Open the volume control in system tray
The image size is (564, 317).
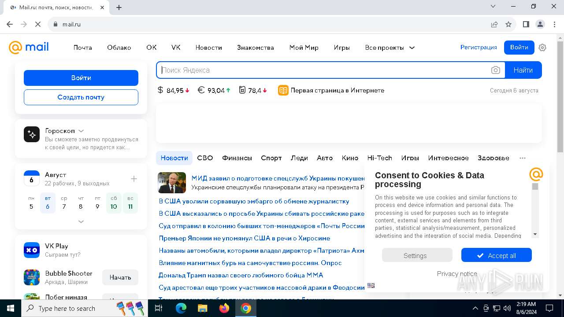(x=507, y=308)
